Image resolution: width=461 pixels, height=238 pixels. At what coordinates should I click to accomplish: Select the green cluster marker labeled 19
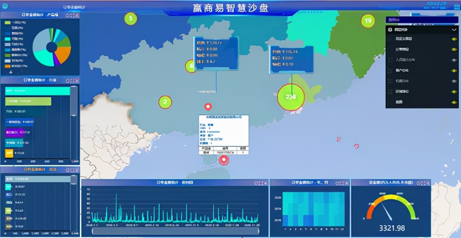(x=368, y=21)
